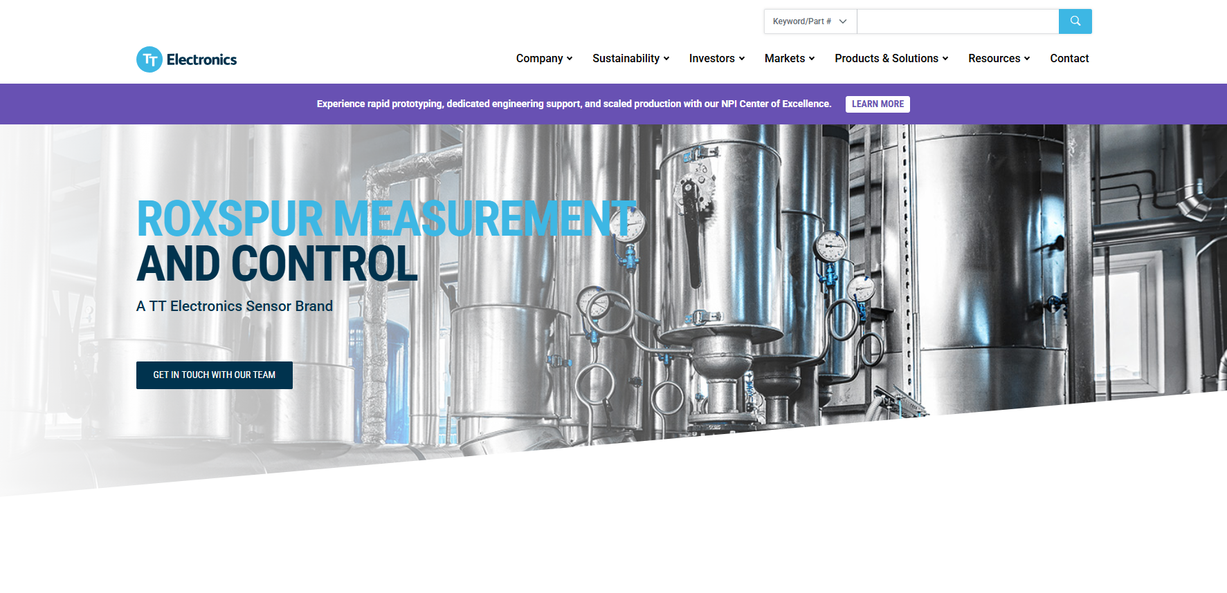Open the Keyword/Part # search type dropdown
Image resolution: width=1227 pixels, height=593 pixels.
810,21
